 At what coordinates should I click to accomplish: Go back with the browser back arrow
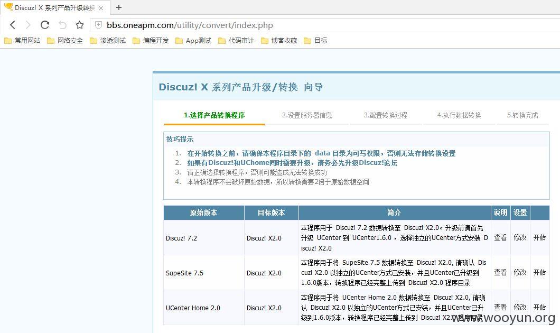pyautogui.click(x=13, y=25)
